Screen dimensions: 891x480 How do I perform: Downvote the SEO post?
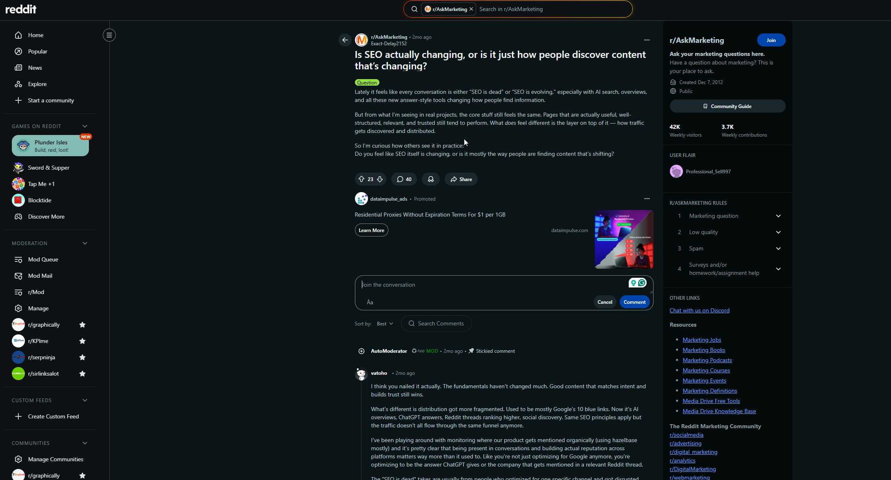click(x=380, y=179)
